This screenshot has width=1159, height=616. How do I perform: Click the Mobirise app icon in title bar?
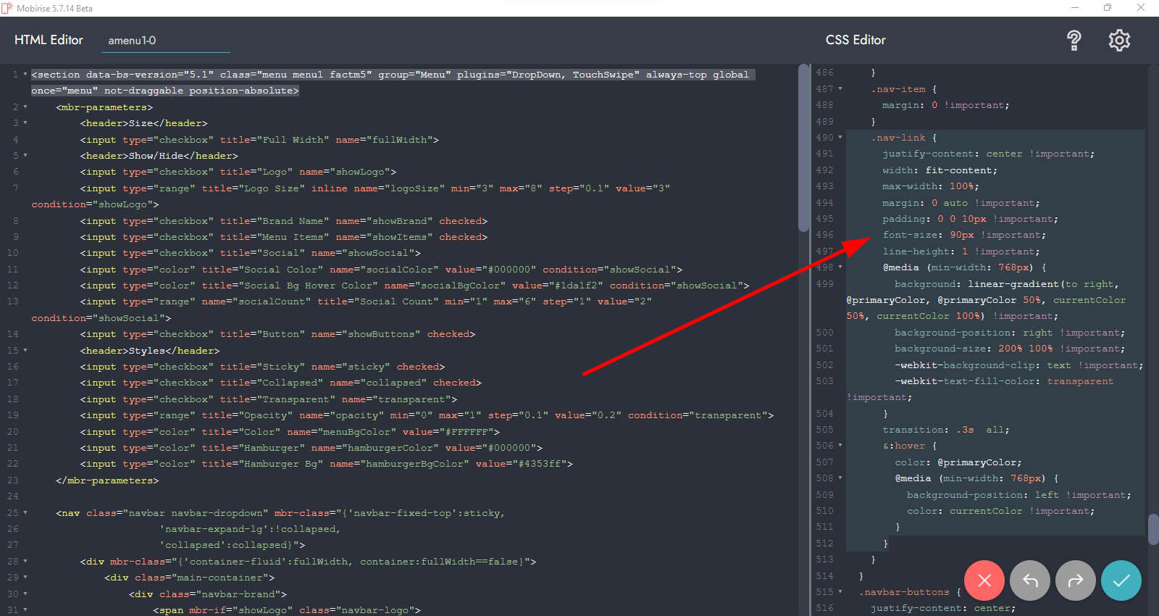pyautogui.click(x=7, y=8)
